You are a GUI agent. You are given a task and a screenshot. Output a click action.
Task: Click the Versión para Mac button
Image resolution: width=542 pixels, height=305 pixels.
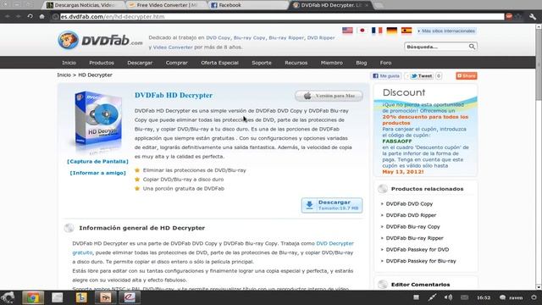coord(329,96)
